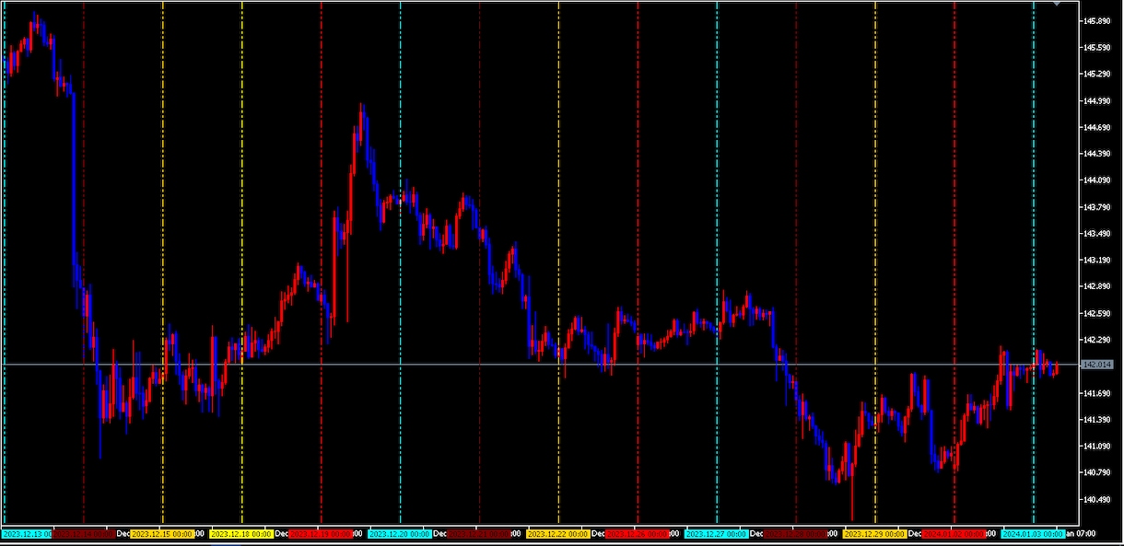Click the 145.590 price scale value
This screenshot has width=1124, height=546.
pos(1097,47)
